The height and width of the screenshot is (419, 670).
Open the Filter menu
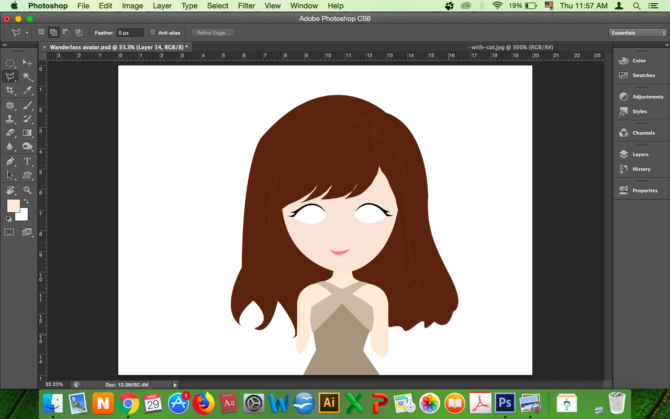[247, 6]
